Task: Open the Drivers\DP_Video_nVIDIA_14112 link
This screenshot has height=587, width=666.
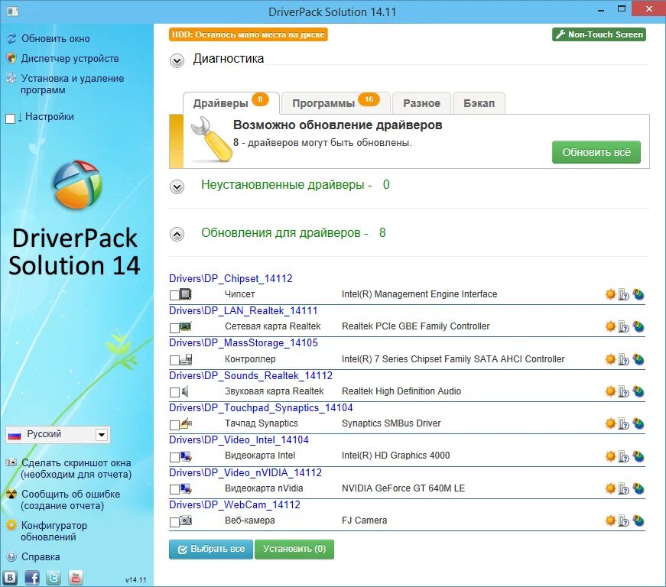Action: point(245,472)
